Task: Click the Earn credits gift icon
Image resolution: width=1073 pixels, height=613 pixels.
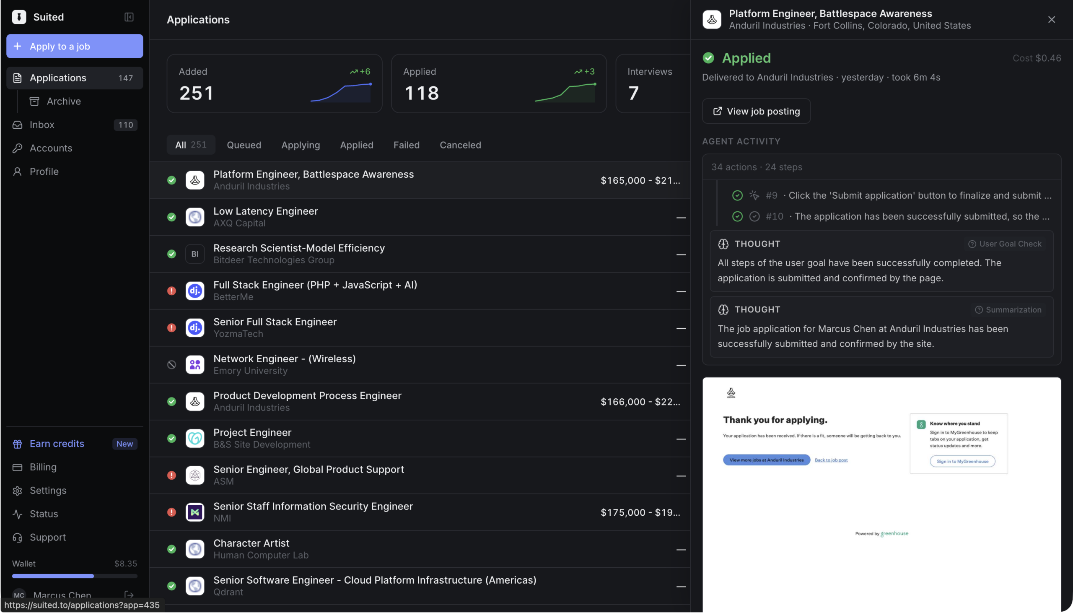Action: coord(17,444)
